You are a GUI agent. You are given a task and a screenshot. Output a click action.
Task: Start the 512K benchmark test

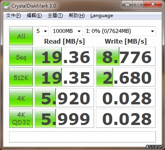(21, 77)
